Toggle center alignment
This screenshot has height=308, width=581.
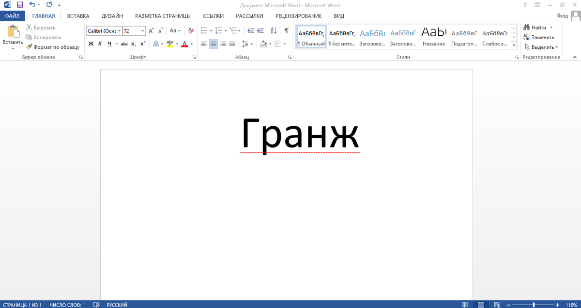(x=214, y=44)
